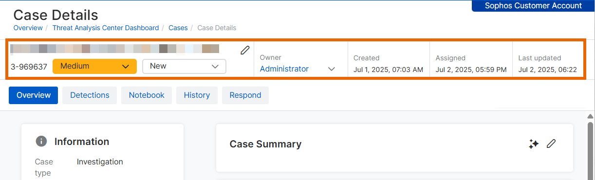Viewport: 595px width, 180px height.
Task: Open the Threat Analysis Center Dashboard breadcrumb
Action: click(x=106, y=28)
